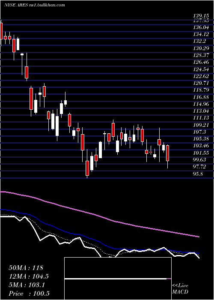Click the 101.55 price axis label
Viewport: 214px width, 300px height.
201,153
